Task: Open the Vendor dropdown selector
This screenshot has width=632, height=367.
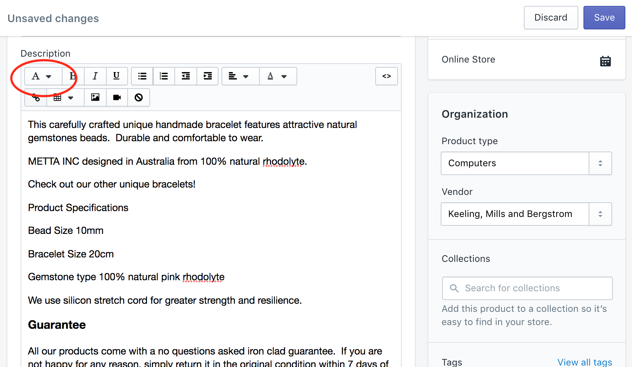Action: click(526, 214)
